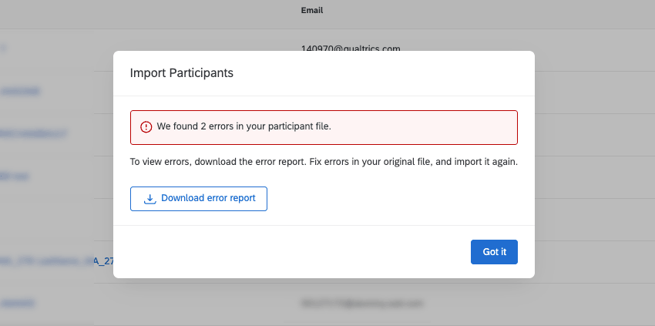Open the second-row blurred participant link
The width and height of the screenshot is (655, 326).
21,91
